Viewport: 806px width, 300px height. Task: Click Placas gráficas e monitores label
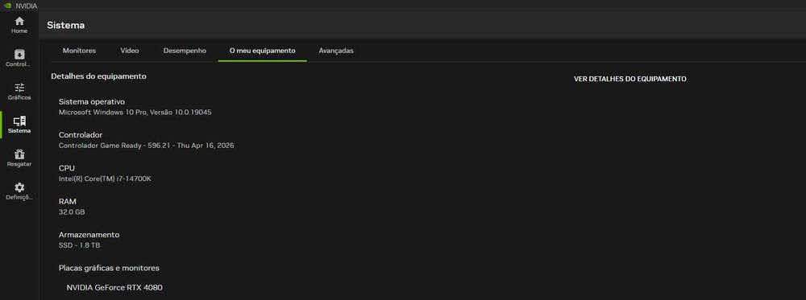109,268
